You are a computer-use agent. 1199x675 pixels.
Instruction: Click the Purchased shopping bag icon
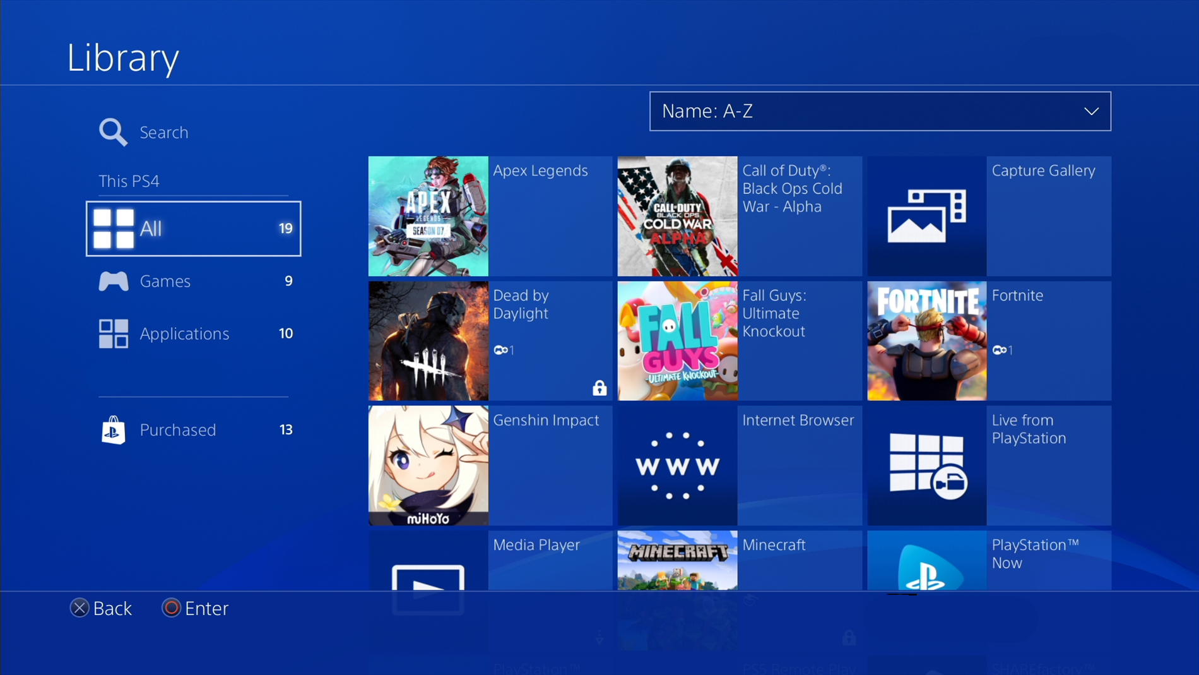tap(114, 430)
